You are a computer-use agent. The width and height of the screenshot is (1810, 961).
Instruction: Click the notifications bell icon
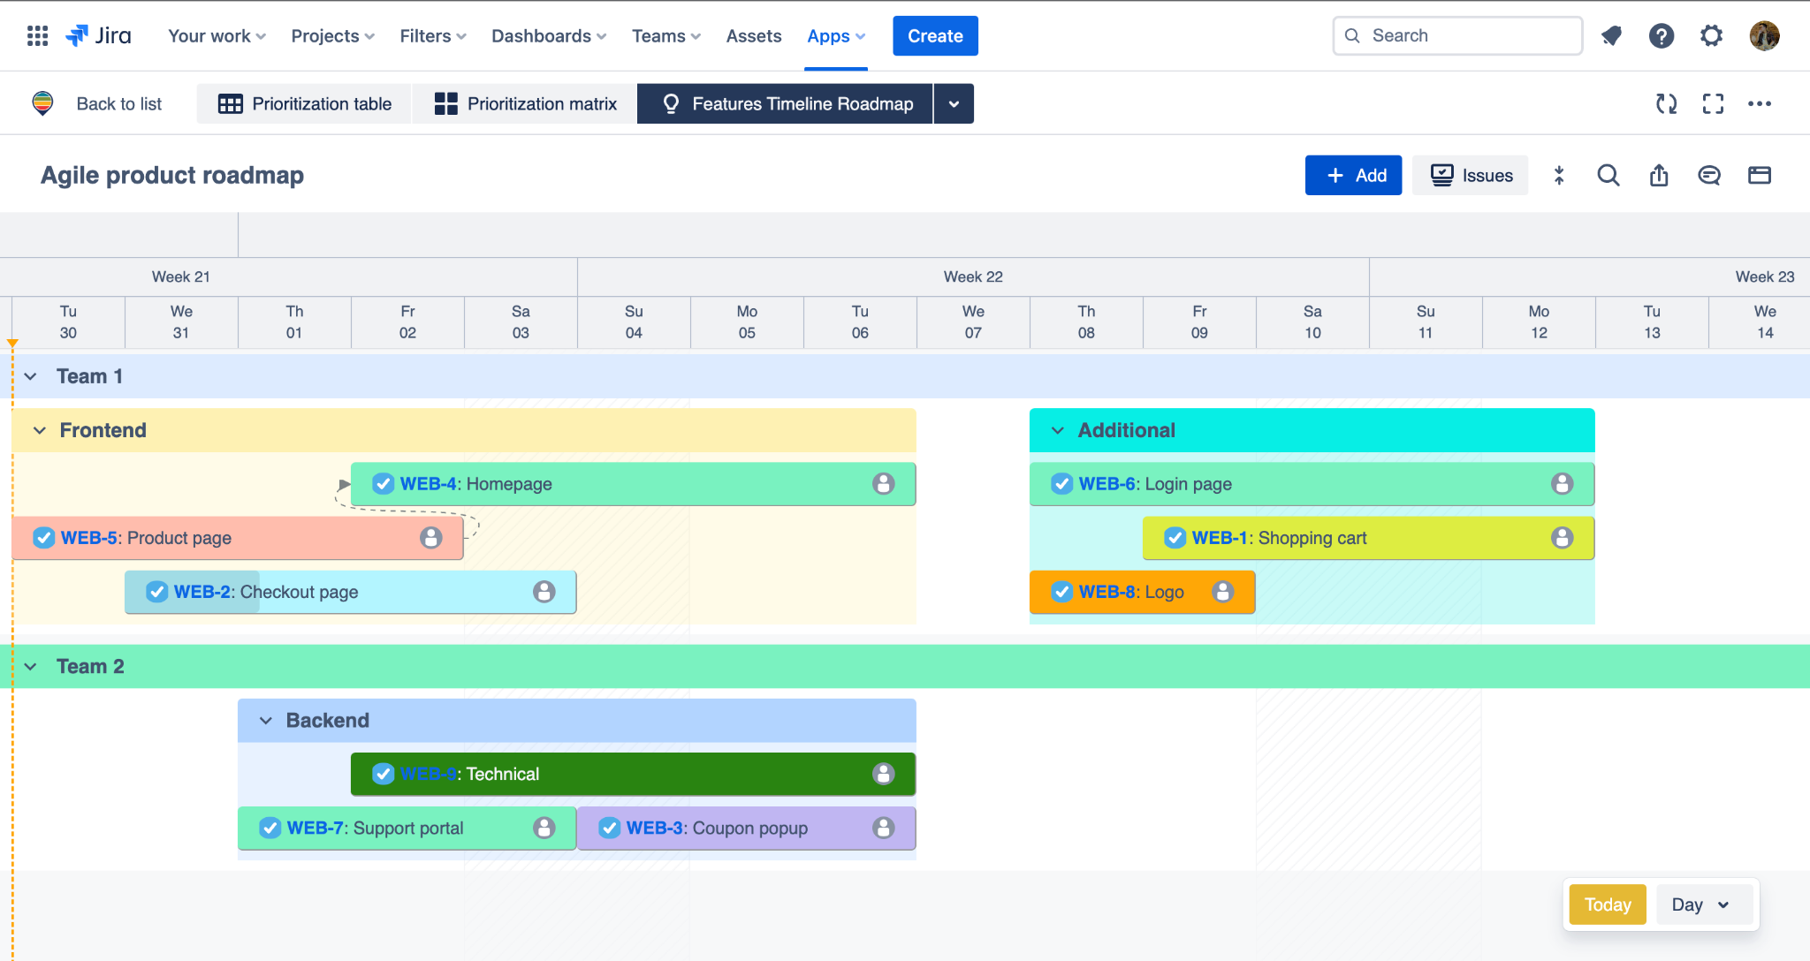point(1612,35)
